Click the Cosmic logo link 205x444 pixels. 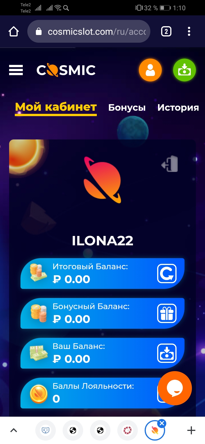pos(66,70)
